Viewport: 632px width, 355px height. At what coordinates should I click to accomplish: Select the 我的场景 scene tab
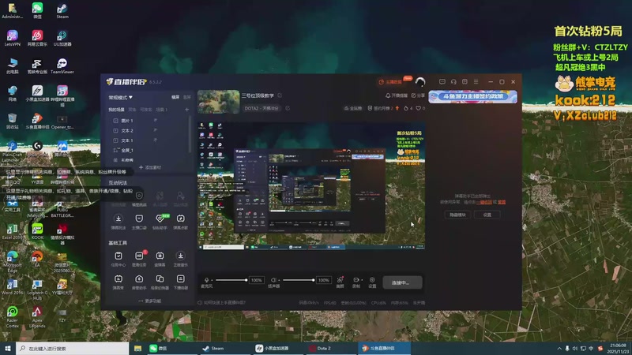click(116, 110)
